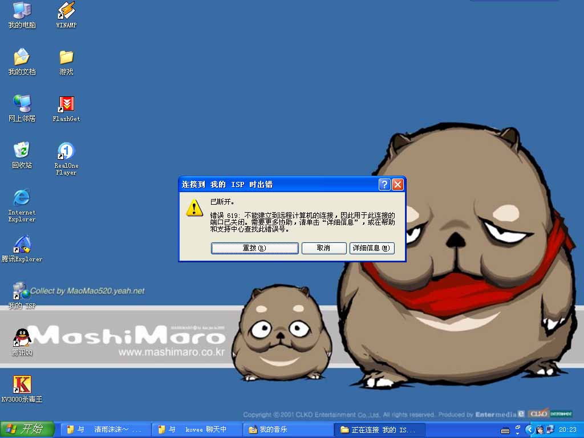Select the 腾讯Explorer shortcut icon
Image resolution: width=584 pixels, height=438 pixels.
tap(22, 249)
